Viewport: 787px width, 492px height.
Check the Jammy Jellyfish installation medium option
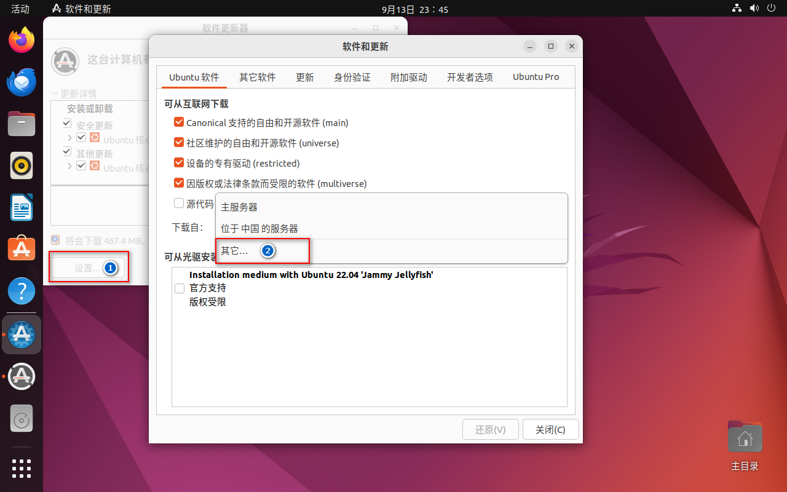179,288
